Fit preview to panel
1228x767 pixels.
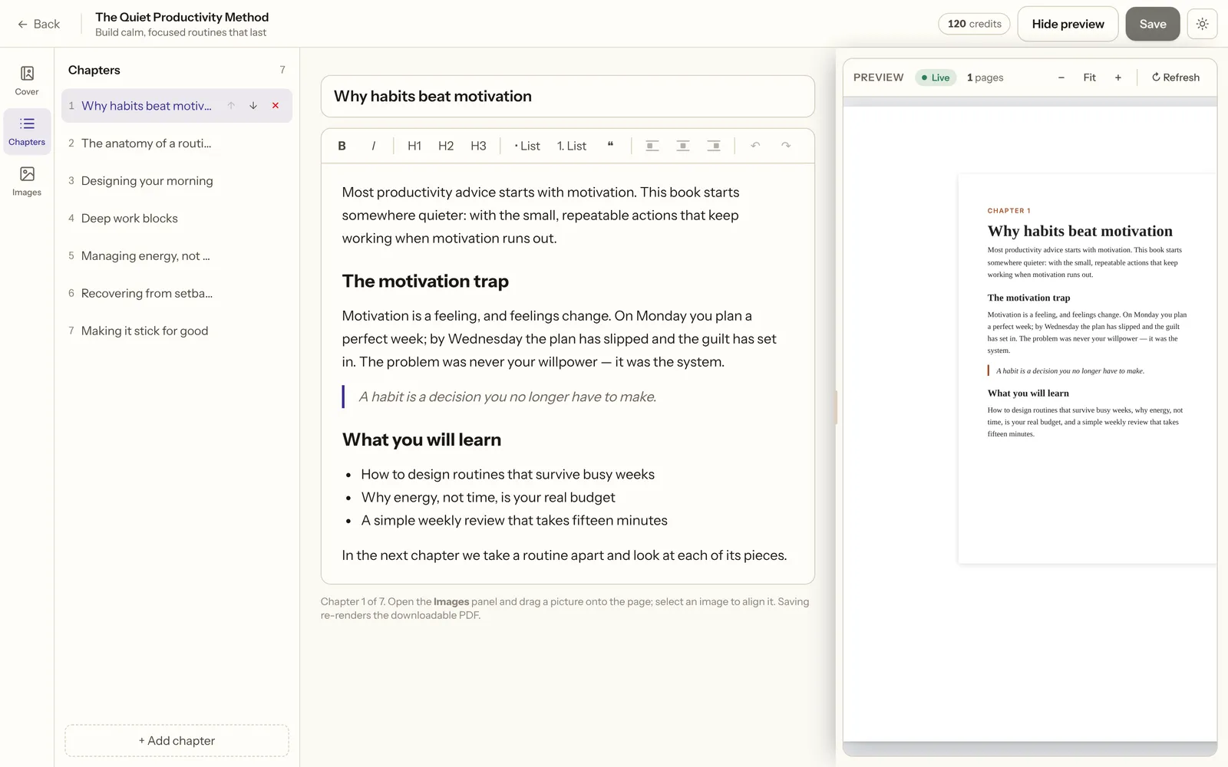coord(1089,77)
